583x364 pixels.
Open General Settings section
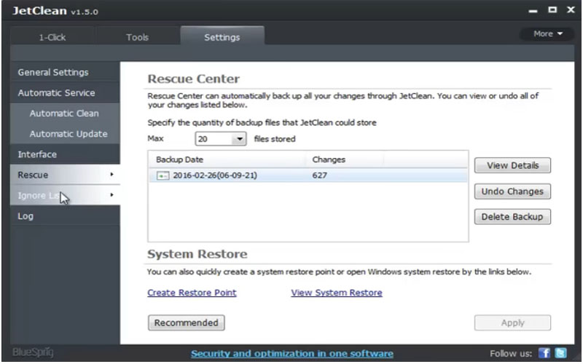coord(65,72)
